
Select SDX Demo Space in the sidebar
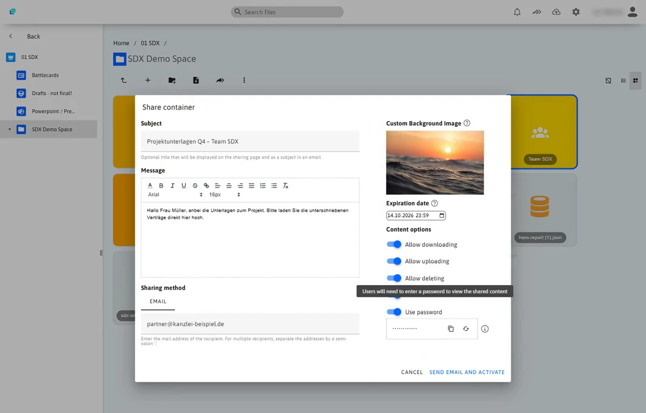click(x=48, y=129)
